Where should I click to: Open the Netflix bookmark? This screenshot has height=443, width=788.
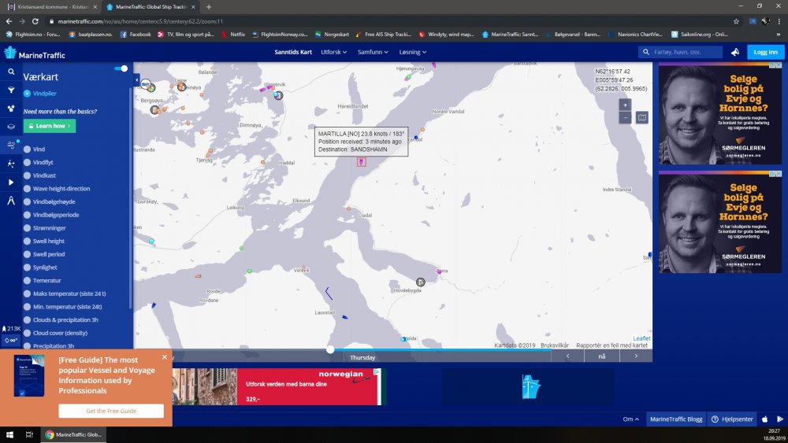click(232, 35)
